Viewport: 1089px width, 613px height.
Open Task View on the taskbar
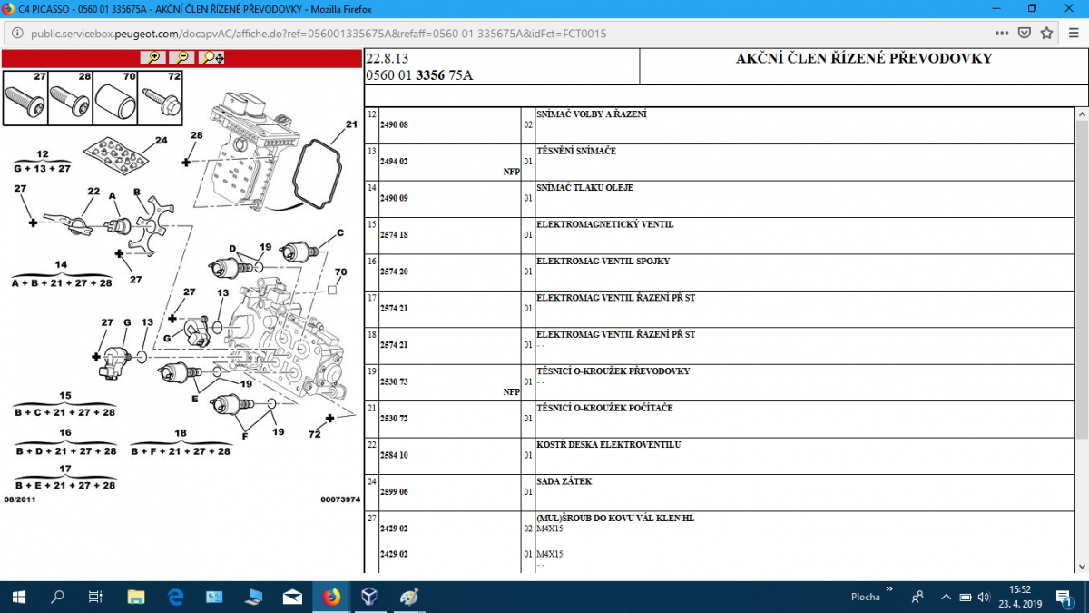coord(95,597)
